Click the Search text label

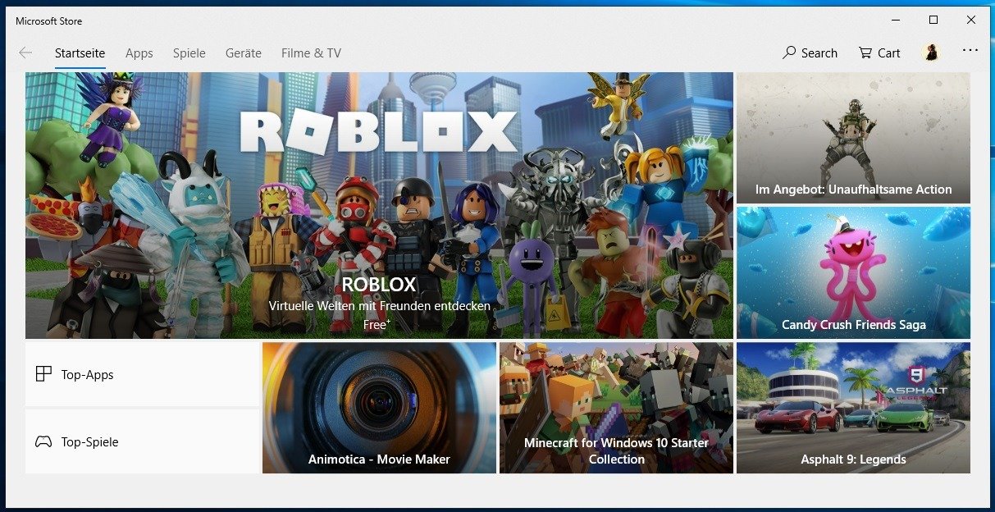(x=819, y=53)
